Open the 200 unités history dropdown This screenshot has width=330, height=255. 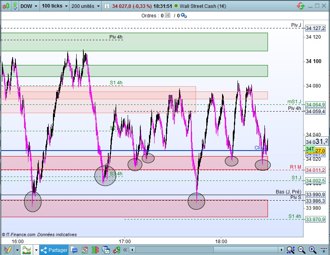[x=85, y=6]
